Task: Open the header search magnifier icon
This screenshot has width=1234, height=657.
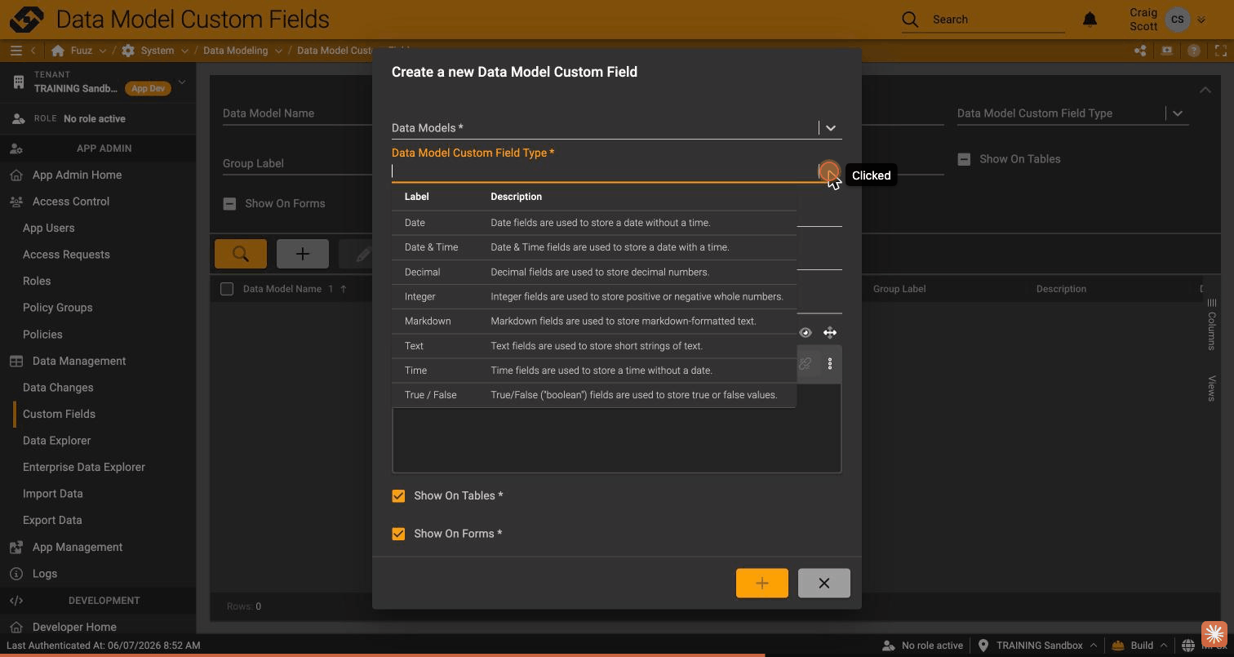Action: click(910, 19)
